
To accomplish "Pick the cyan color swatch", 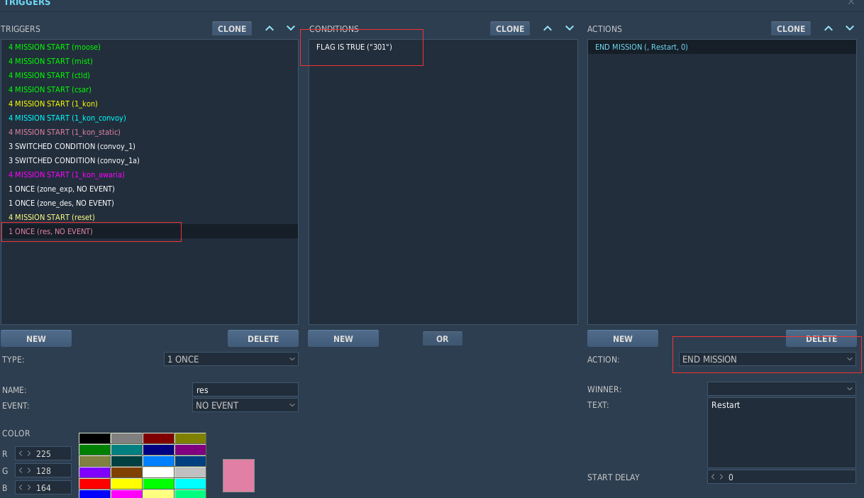I will (x=190, y=484).
